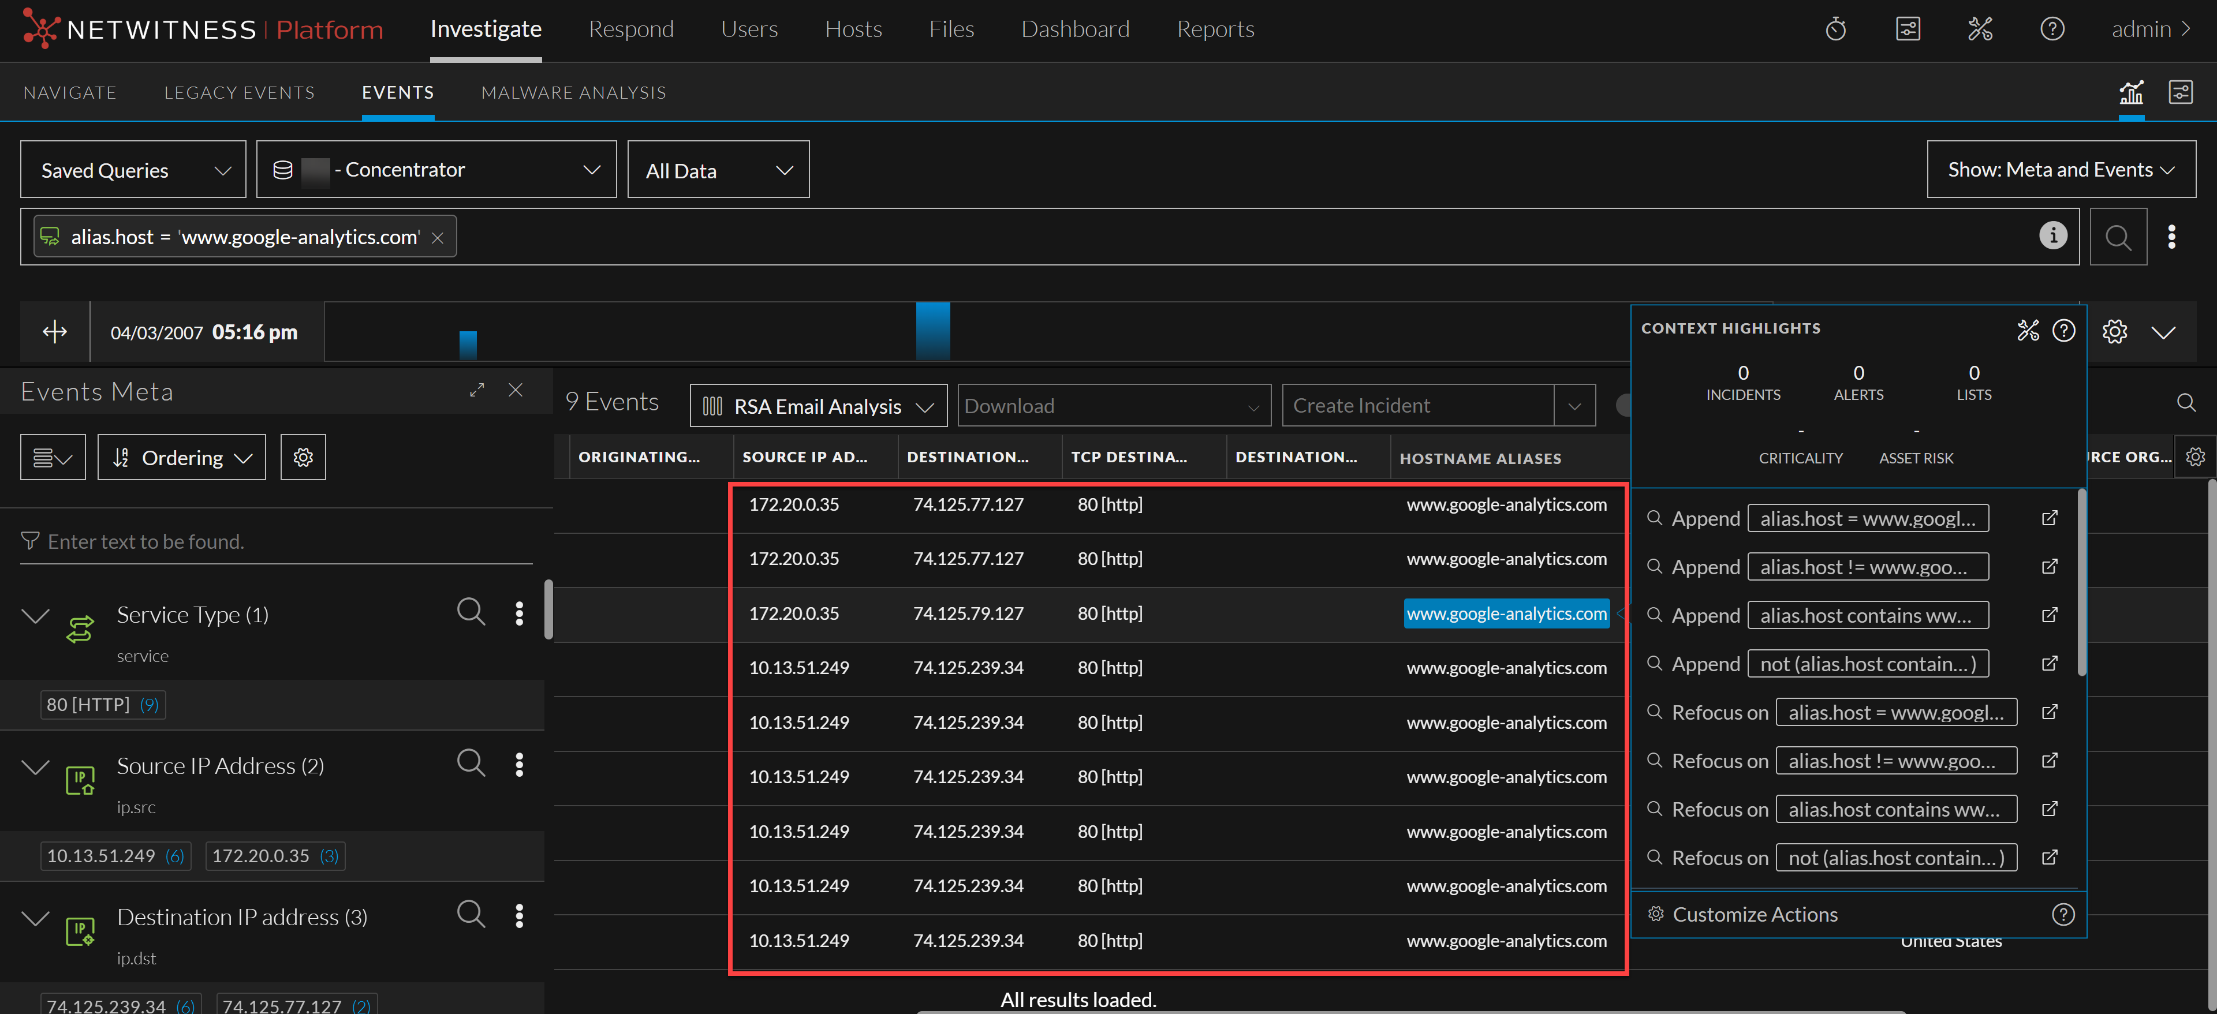This screenshot has width=2217, height=1014.
Task: Open the stopwatch jobs icon
Action: [x=1836, y=29]
